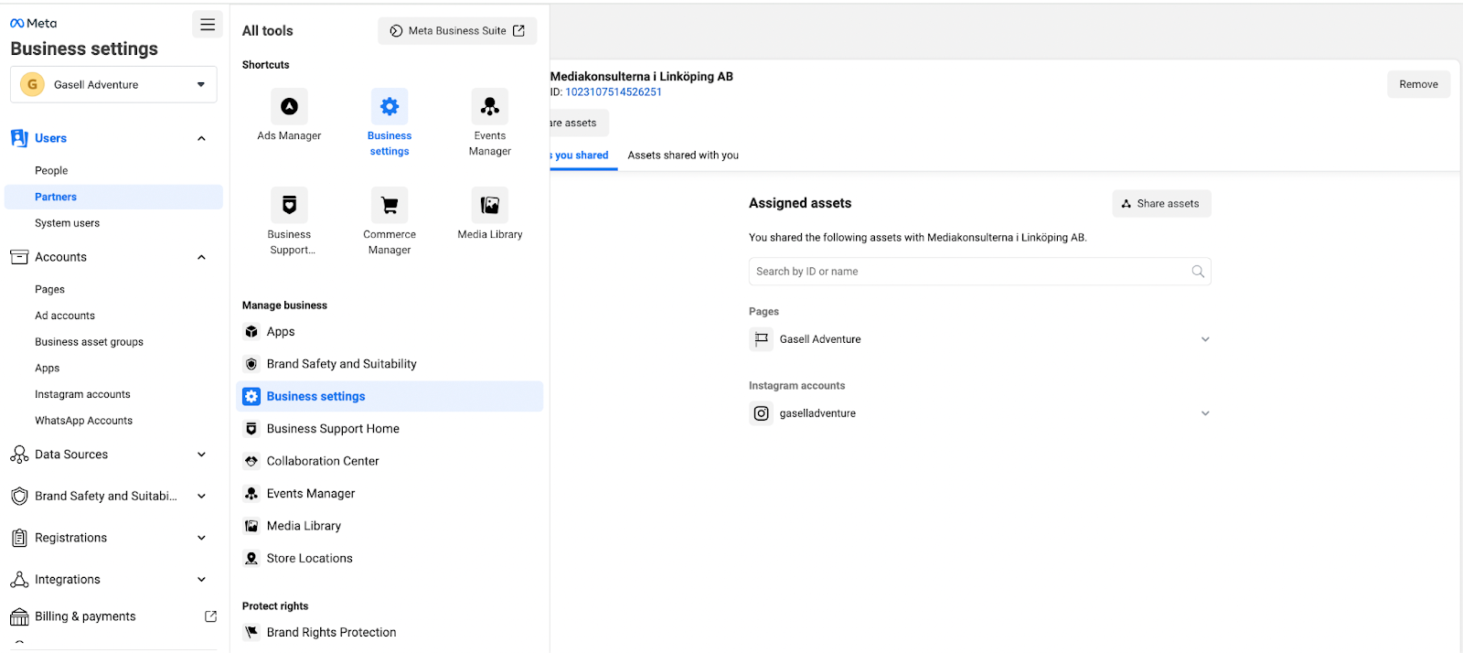
Task: Click the Brand Rights Protection flag icon
Action: coord(251,632)
